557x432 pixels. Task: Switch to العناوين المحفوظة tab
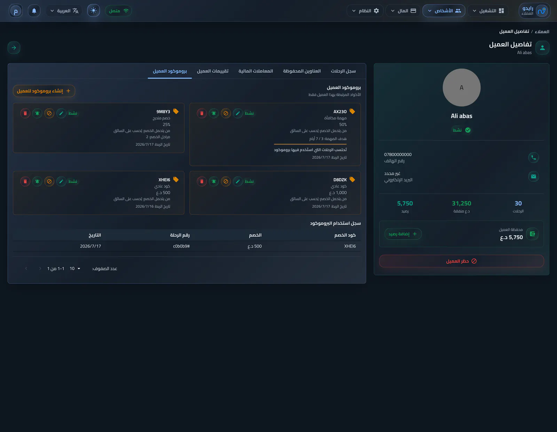click(x=302, y=71)
